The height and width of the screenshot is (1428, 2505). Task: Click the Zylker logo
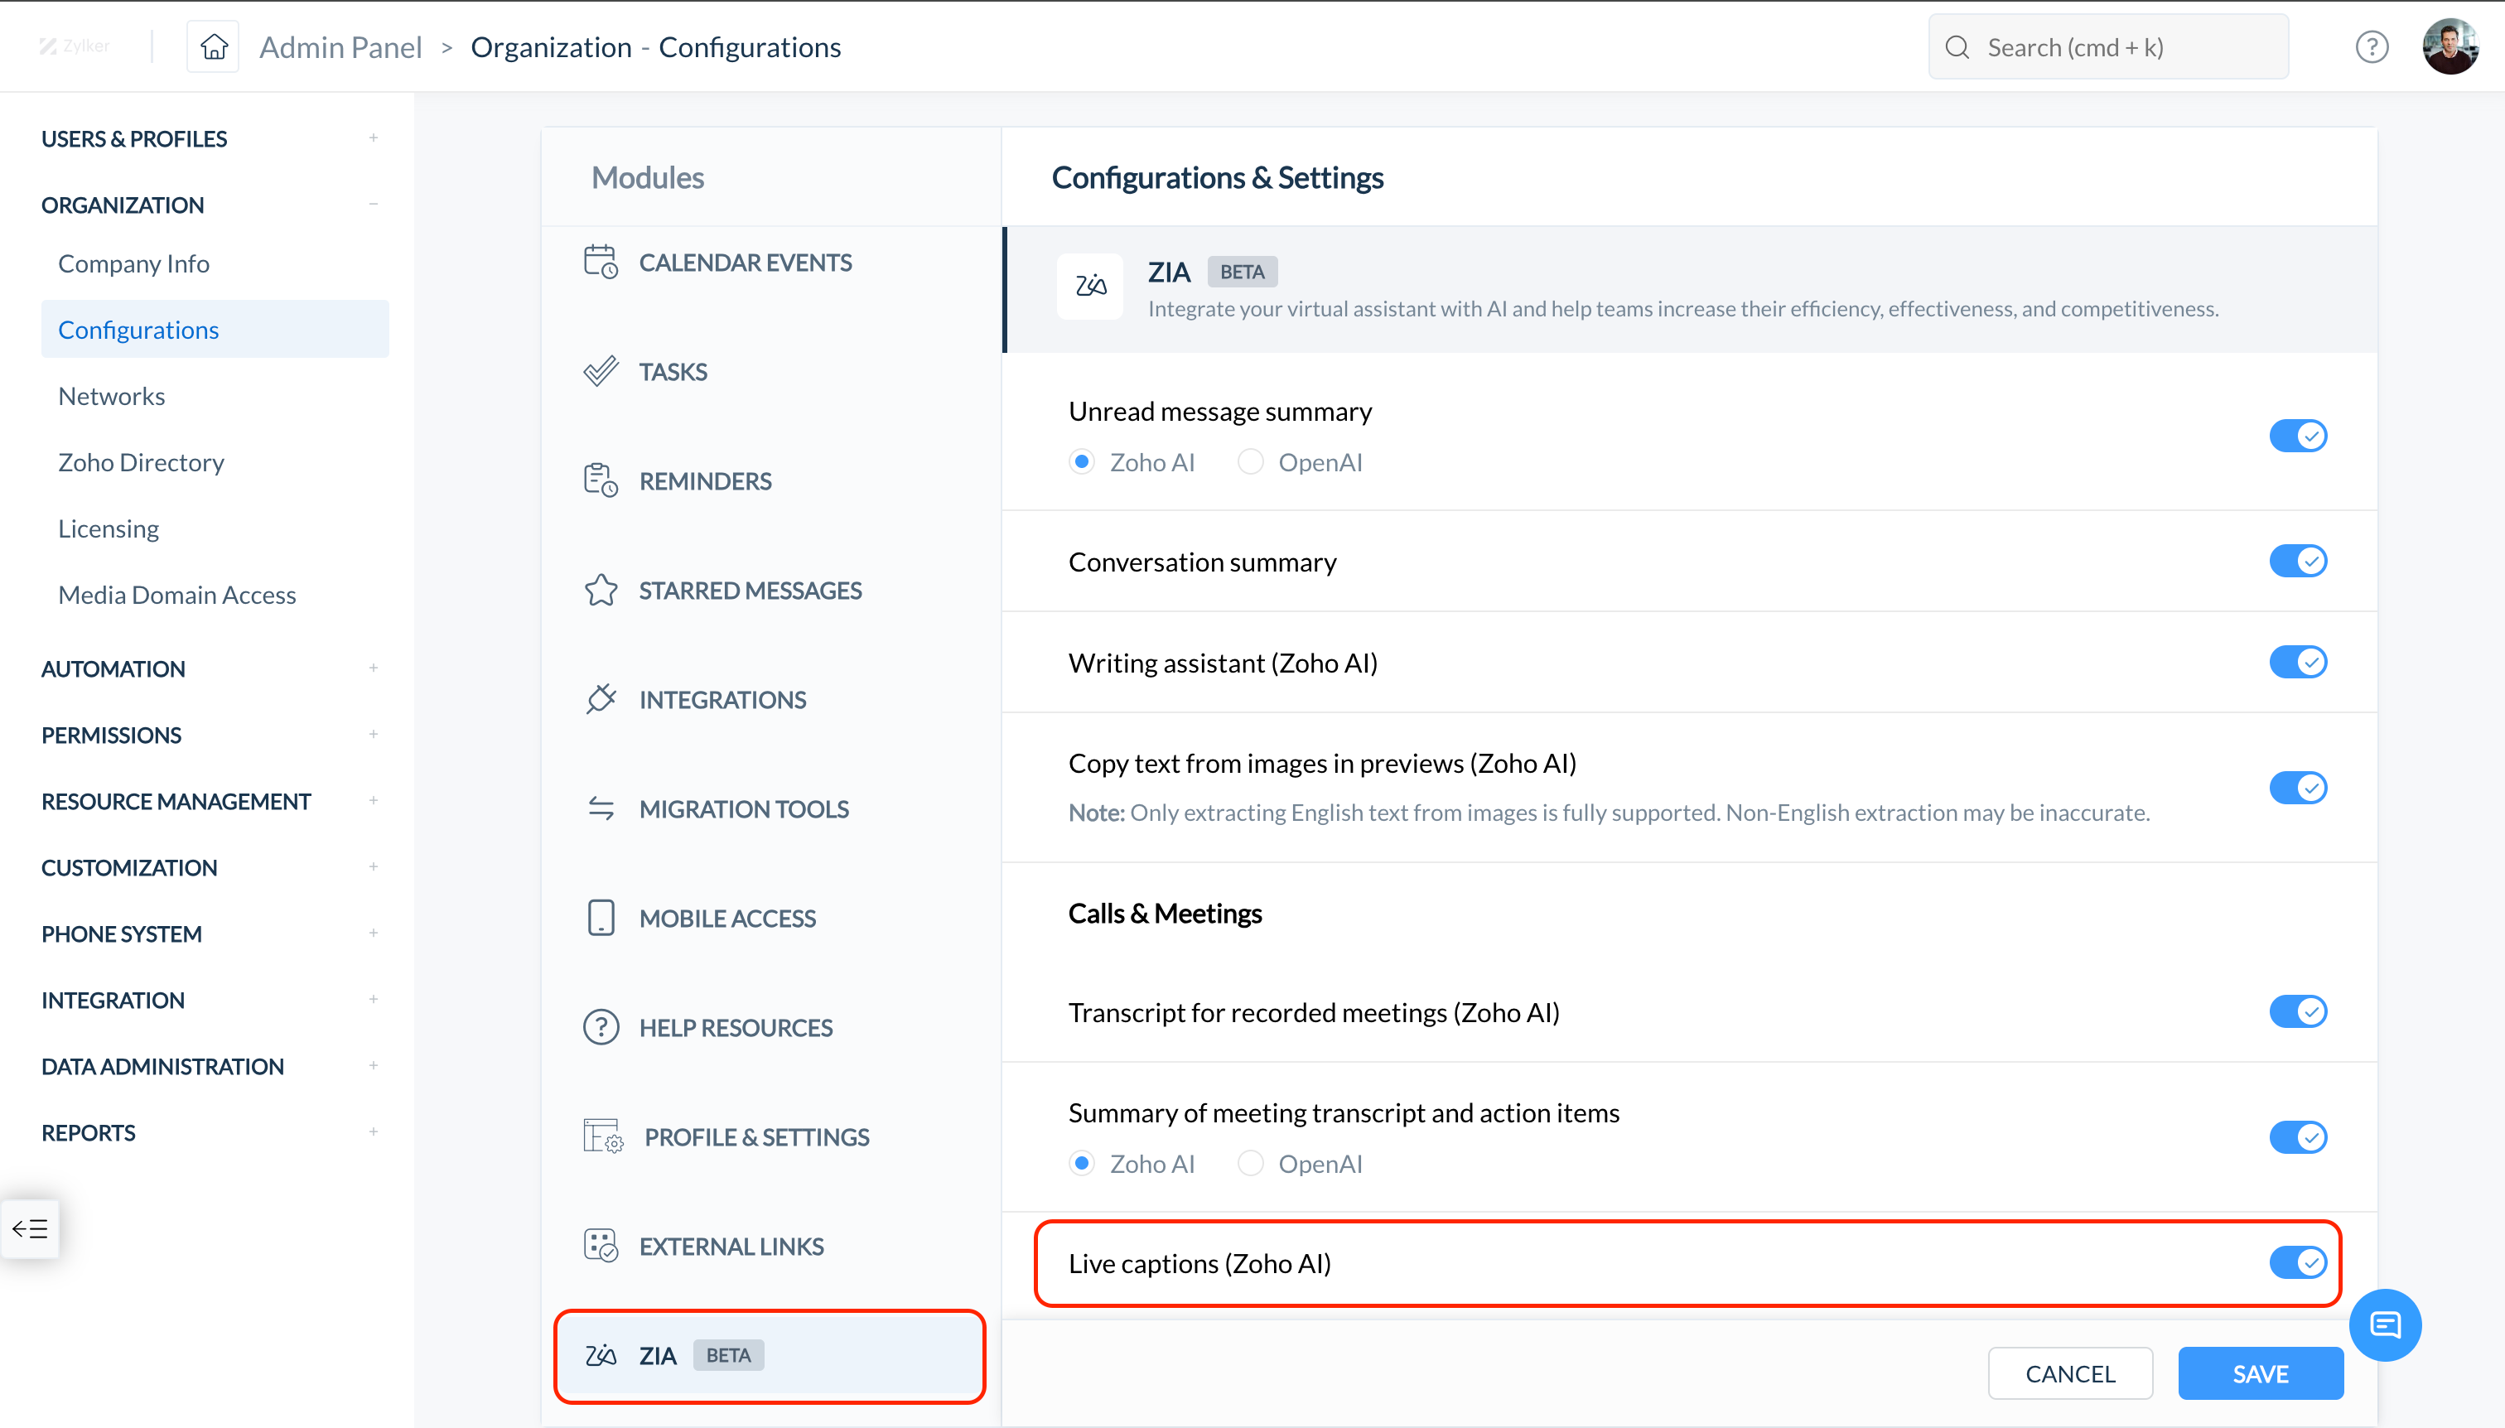coord(74,46)
